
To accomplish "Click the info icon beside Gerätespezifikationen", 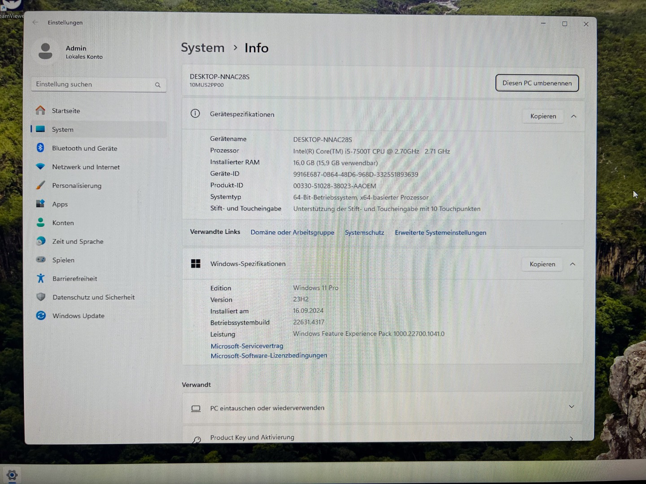I will 195,113.
